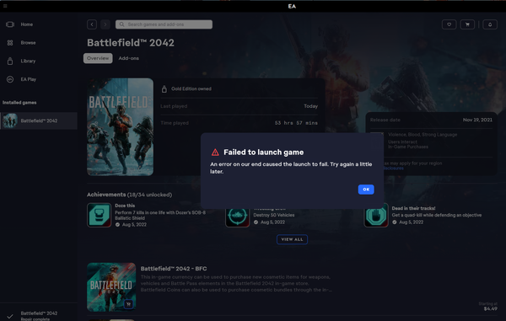Open the shopping cart icon
The image size is (506, 321).
467,24
